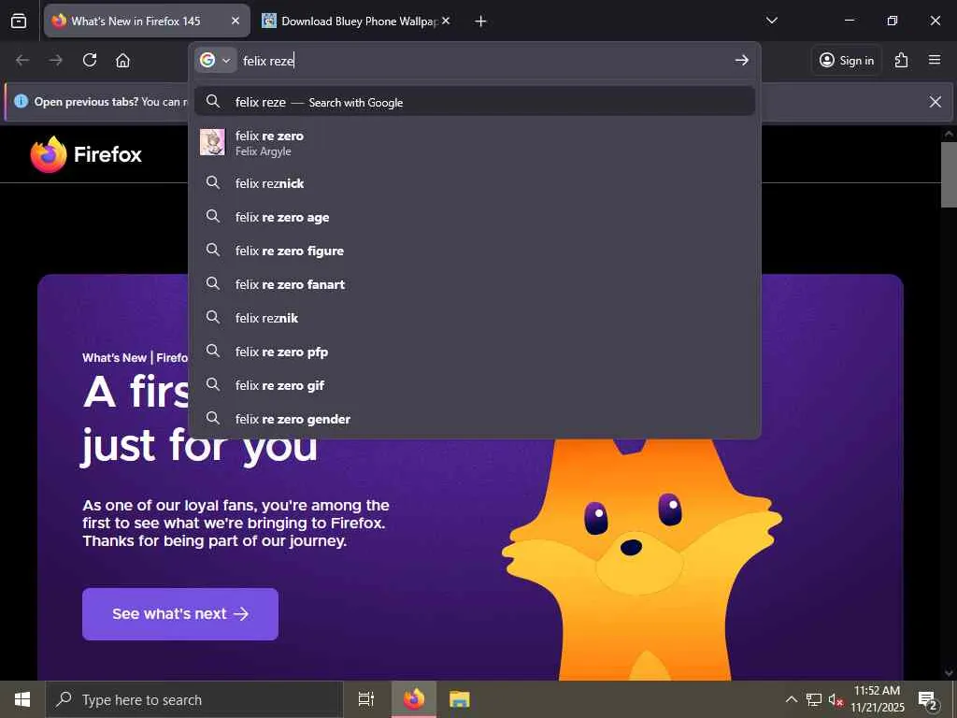
Task: Open the tab overview icon in title bar
Action: coord(19,22)
